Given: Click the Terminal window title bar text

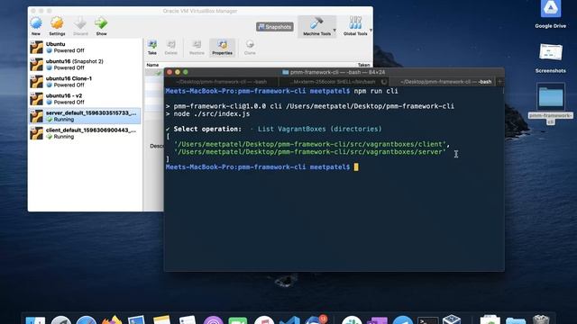Looking at the screenshot, I should click(x=337, y=72).
